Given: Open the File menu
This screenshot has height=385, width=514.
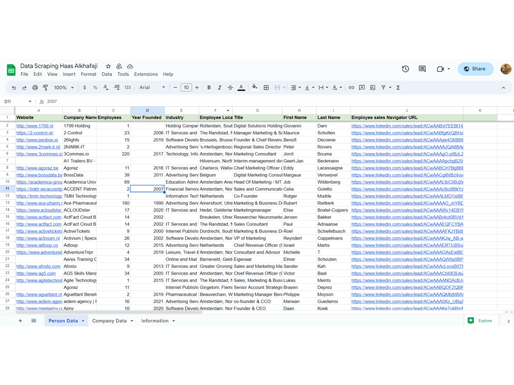Looking at the screenshot, I should tap(24, 74).
